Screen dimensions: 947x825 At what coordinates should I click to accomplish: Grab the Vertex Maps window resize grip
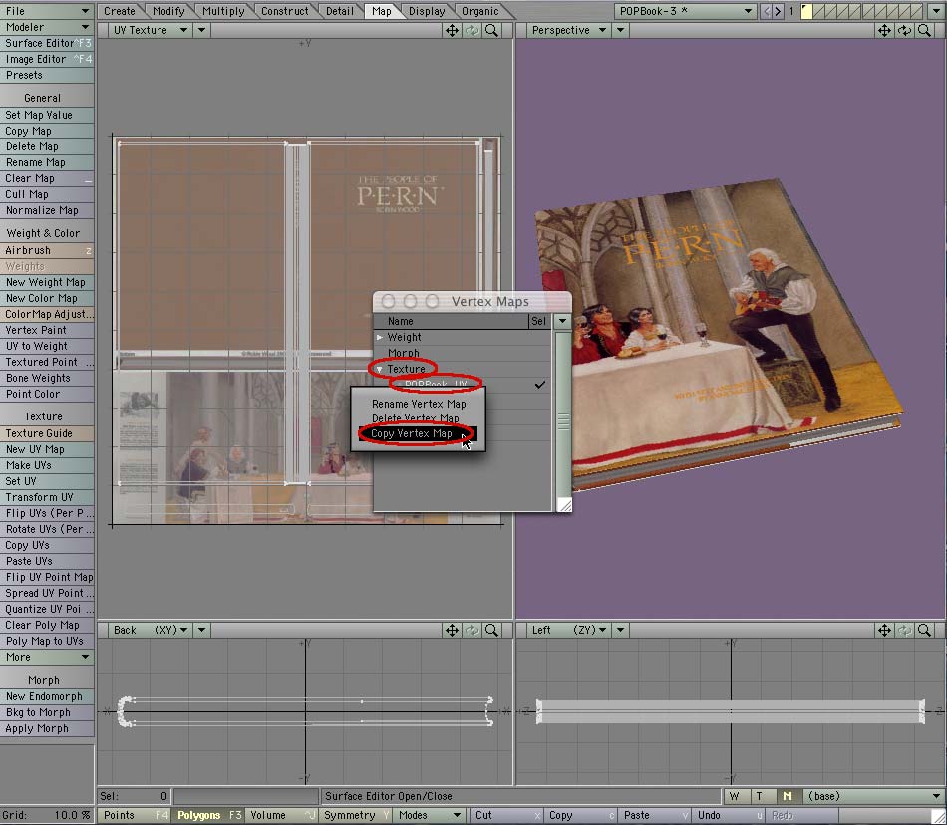click(564, 505)
